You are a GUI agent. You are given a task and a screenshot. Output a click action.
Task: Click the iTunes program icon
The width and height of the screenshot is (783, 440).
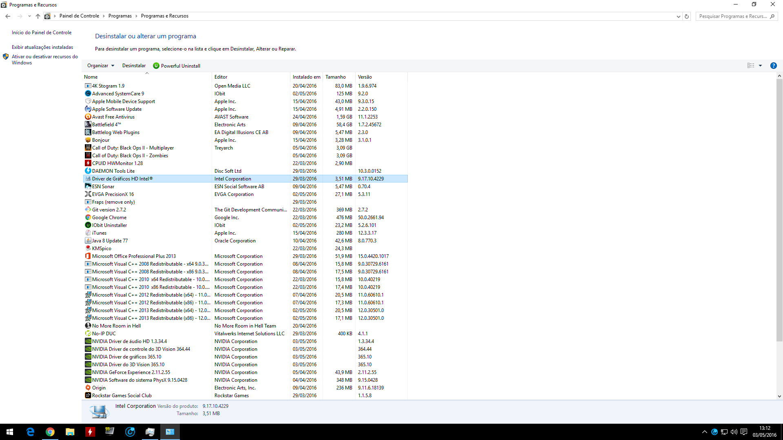pyautogui.click(x=88, y=233)
